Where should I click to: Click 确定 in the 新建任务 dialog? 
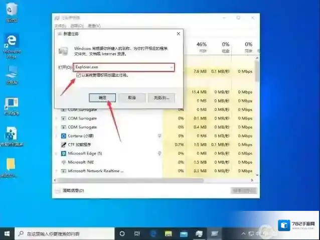pyautogui.click(x=102, y=98)
